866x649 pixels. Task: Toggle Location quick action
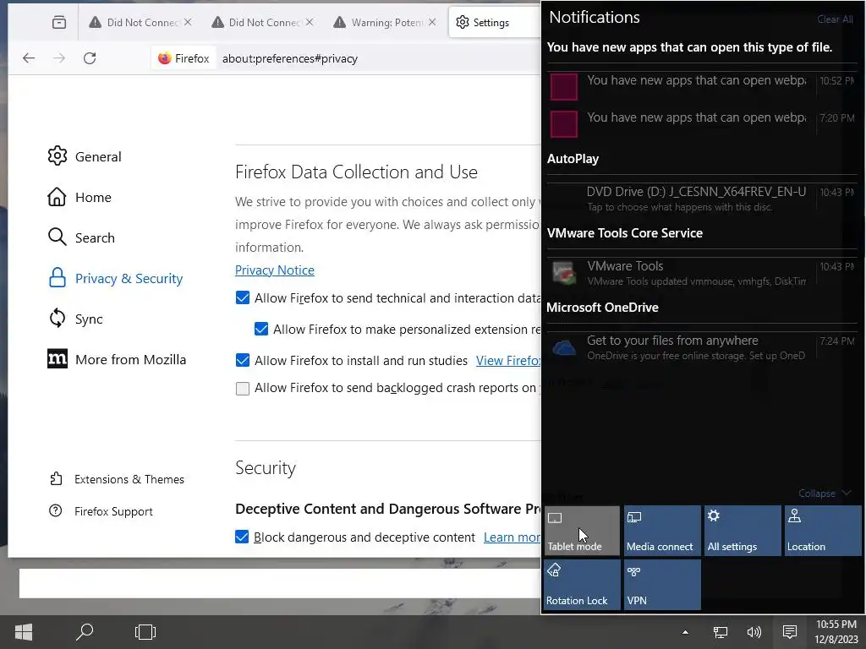822,531
